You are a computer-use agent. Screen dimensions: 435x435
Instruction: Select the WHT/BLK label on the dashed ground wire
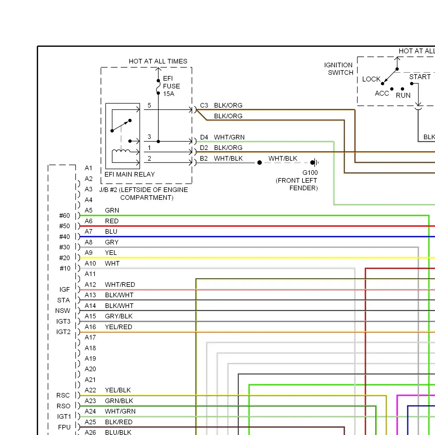[283, 158]
